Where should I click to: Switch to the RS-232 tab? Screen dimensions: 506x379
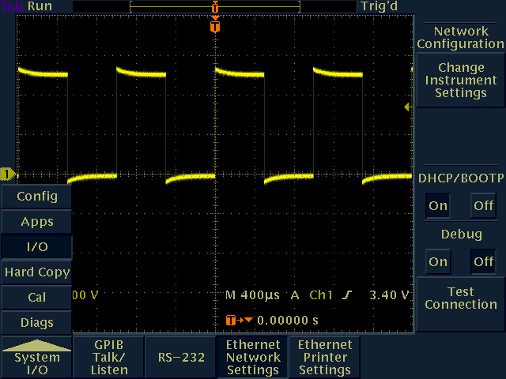point(180,358)
